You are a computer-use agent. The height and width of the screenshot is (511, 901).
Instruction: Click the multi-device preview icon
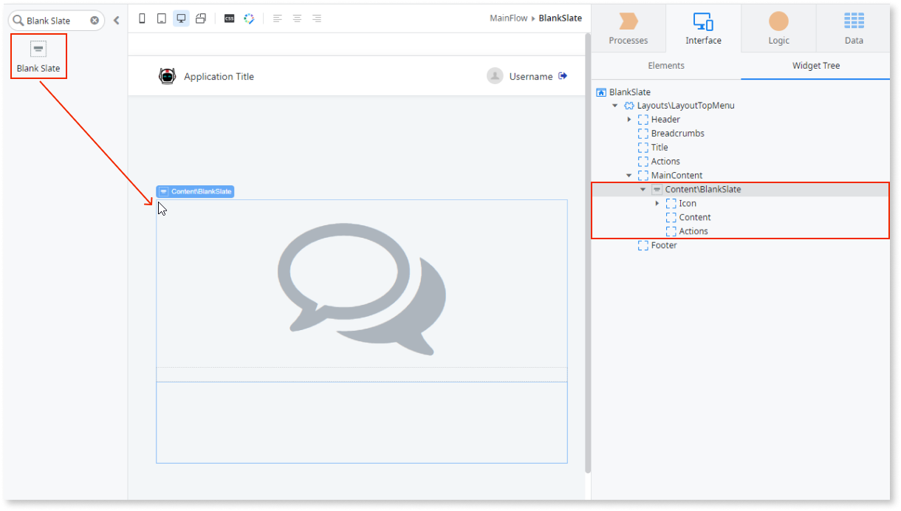(x=200, y=18)
